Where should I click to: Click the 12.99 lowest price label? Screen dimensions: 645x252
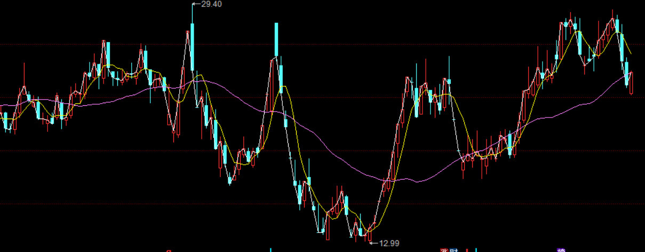point(389,243)
